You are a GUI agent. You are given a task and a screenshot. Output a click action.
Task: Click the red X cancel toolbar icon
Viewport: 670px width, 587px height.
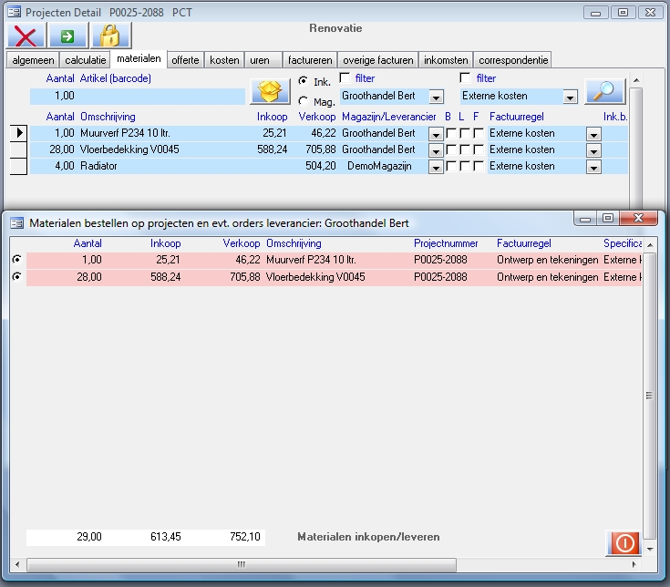click(x=26, y=36)
